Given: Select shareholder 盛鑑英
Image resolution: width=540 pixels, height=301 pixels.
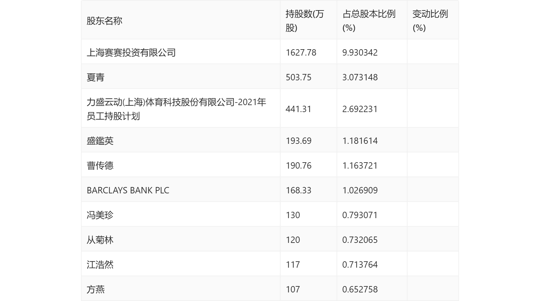Looking at the screenshot, I should pos(100,141).
